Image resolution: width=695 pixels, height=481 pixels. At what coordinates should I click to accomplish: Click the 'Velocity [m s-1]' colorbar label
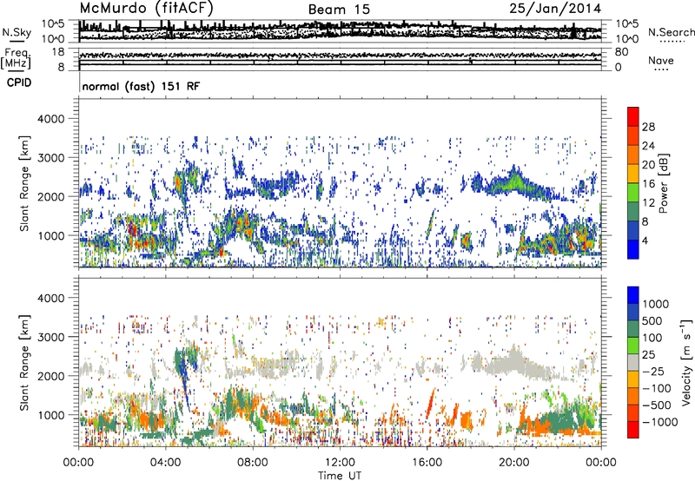[x=686, y=362]
